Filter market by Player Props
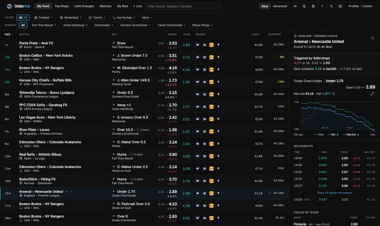380x226 pixels. pos(202,25)
